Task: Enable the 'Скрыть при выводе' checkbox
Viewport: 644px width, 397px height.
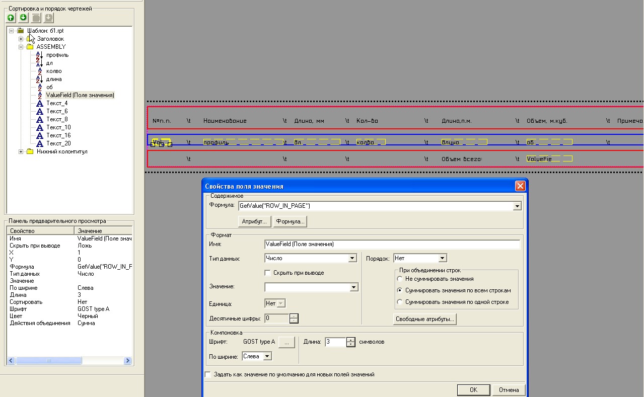Action: (x=268, y=273)
